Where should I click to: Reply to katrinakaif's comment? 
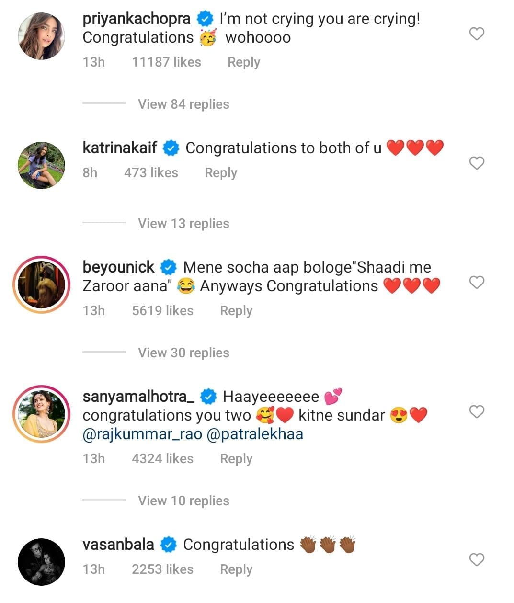click(220, 173)
